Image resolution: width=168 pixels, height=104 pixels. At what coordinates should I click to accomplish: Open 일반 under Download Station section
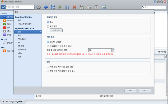(x=19, y=20)
